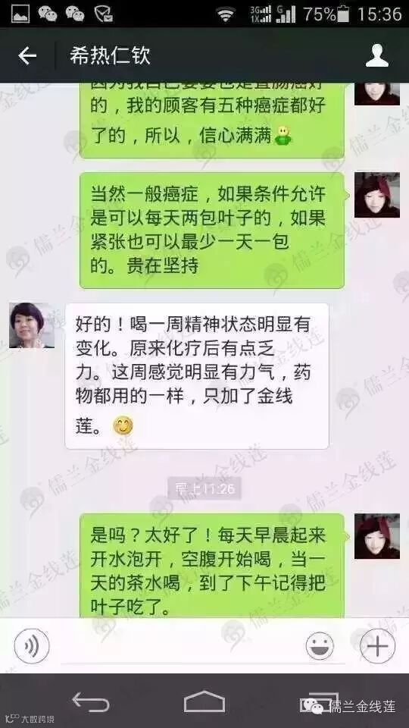
Task: Tap the 希热仁钦 chat title
Action: [110, 55]
